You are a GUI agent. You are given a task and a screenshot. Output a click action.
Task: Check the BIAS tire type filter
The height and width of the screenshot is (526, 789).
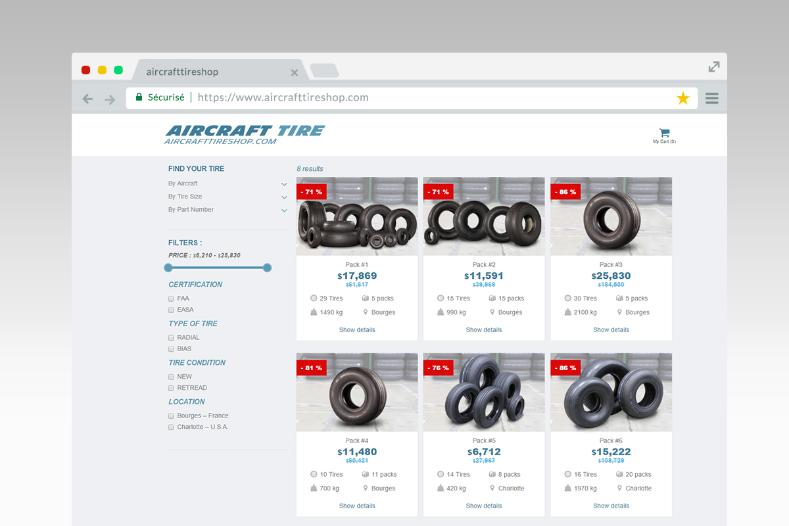tap(171, 349)
